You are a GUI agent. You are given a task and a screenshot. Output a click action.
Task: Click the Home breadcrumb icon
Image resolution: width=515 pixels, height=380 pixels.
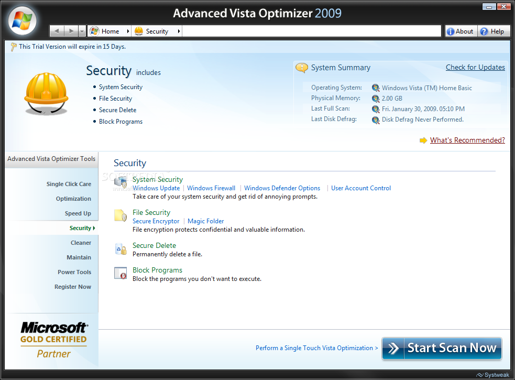pos(94,31)
